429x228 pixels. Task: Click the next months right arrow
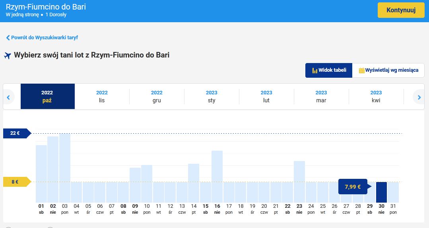point(419,97)
